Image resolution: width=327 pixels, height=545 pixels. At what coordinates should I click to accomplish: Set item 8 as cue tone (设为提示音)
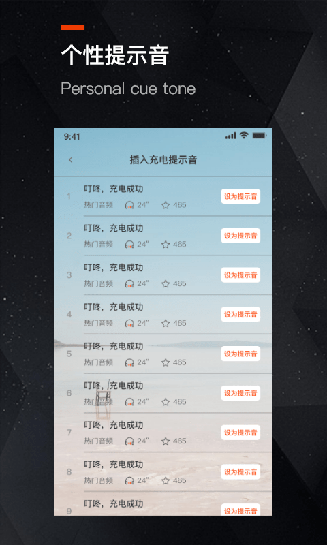tap(240, 471)
